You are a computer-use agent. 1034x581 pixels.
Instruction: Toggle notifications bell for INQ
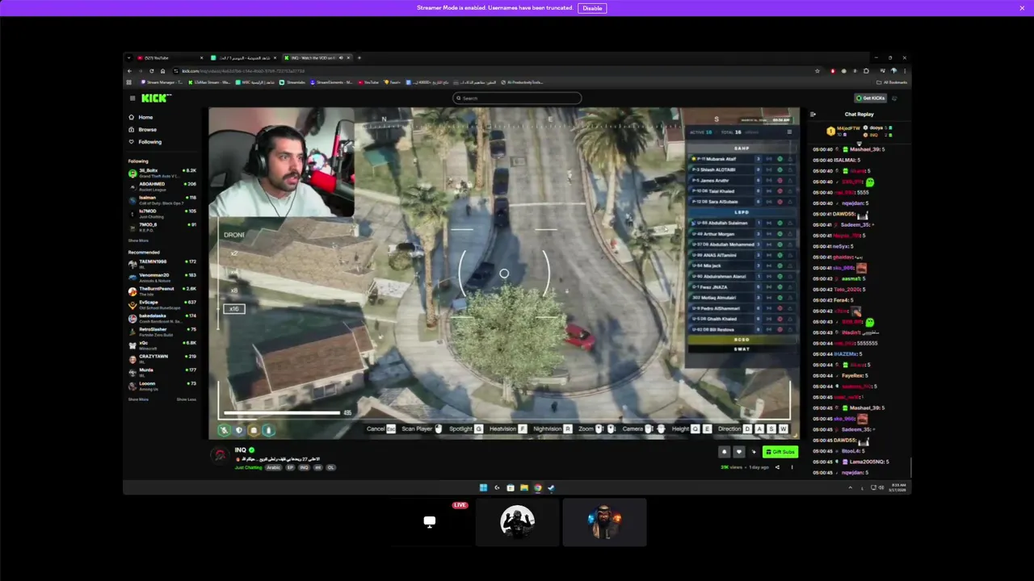(724, 452)
